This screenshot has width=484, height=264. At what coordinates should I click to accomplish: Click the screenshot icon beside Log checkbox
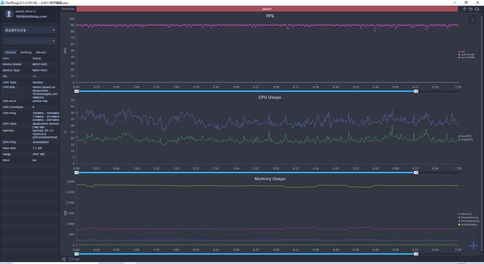tap(64, 259)
